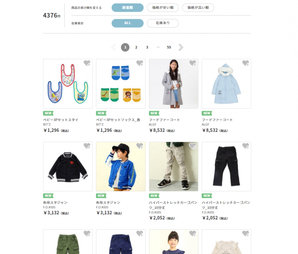Add ベビー3Pセットソックス socks to favorites
This screenshot has width=298, height=254.
(x=140, y=63)
